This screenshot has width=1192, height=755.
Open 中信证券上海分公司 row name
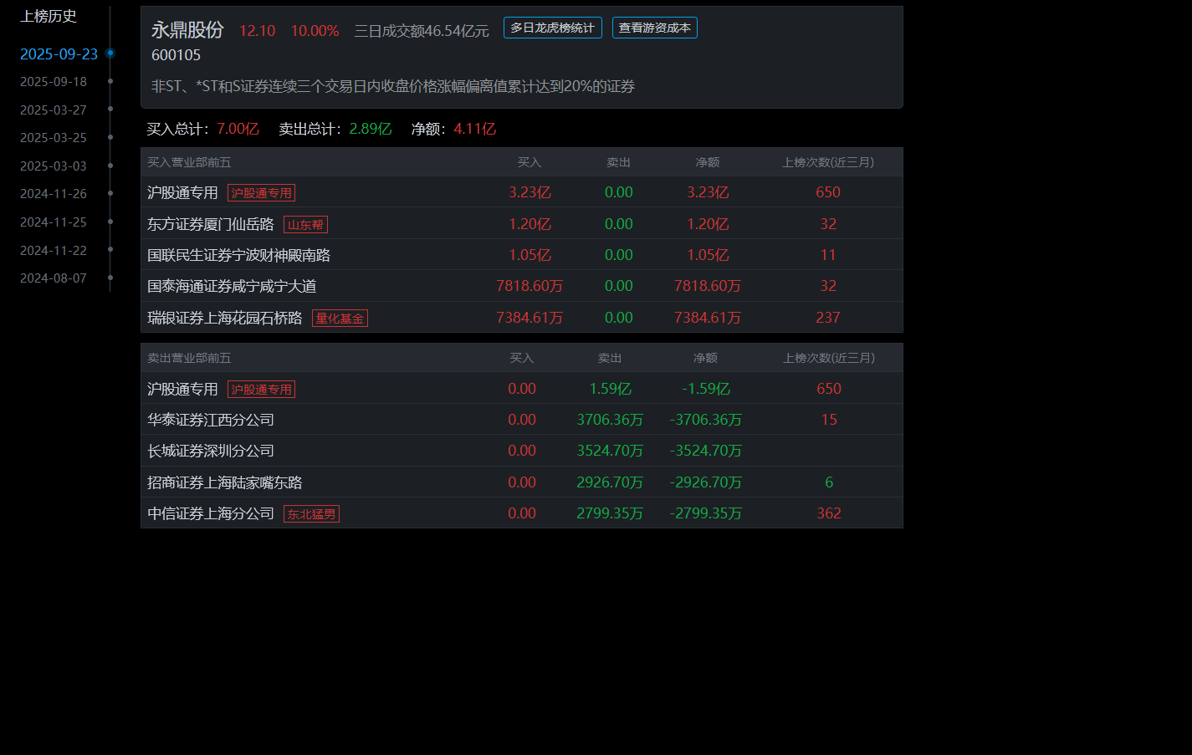click(x=211, y=513)
